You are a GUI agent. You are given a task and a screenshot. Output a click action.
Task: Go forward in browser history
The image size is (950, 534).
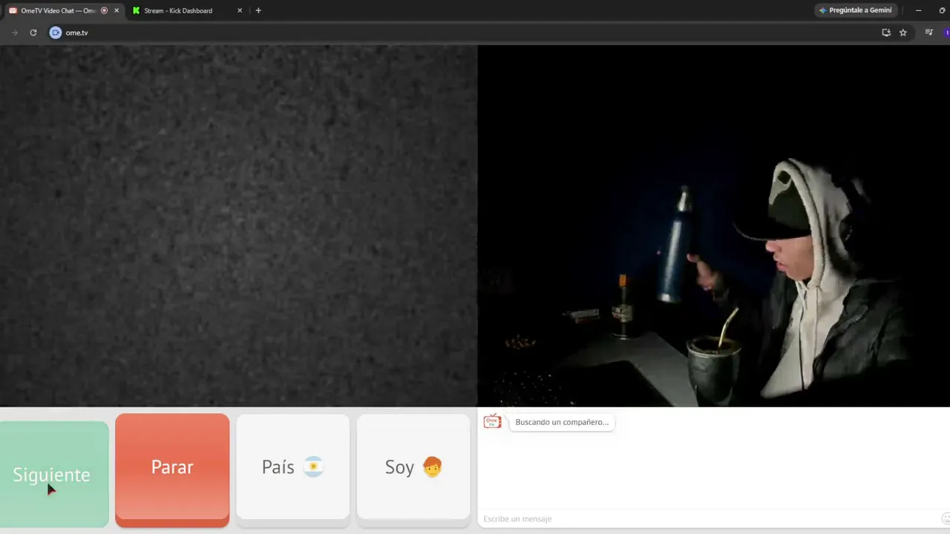[x=14, y=33]
